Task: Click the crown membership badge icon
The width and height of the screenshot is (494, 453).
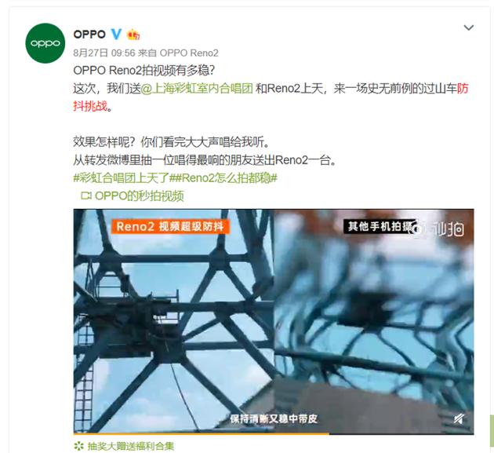Action: (133, 35)
